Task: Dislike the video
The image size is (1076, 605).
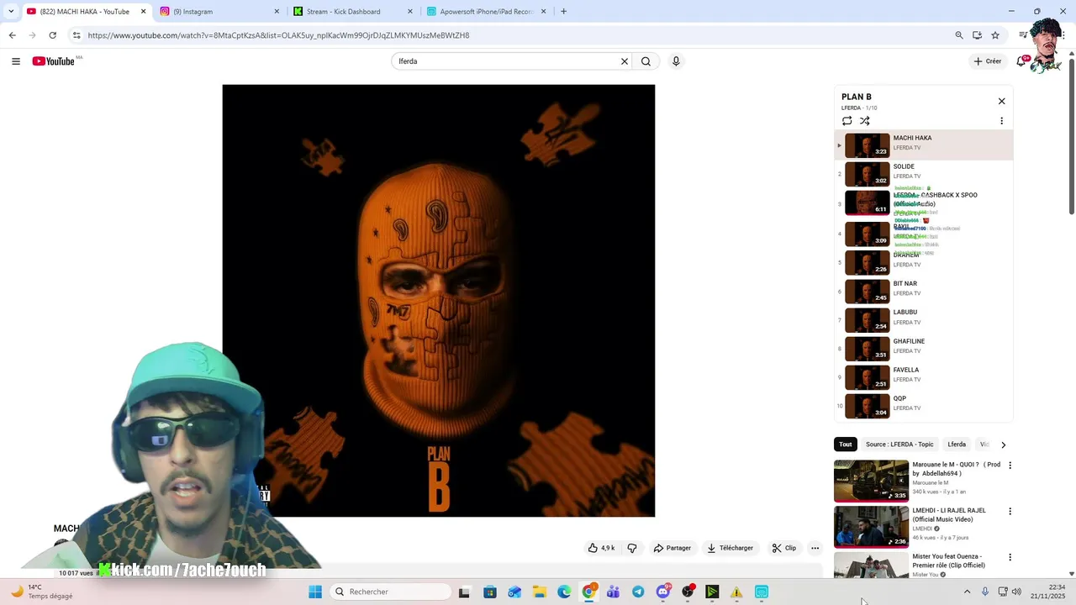Action: tap(632, 548)
